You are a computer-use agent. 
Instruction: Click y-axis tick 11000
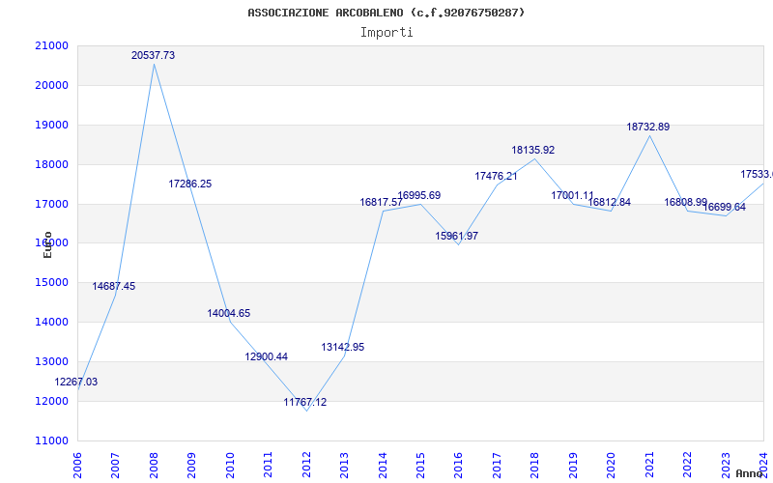pyautogui.click(x=52, y=440)
